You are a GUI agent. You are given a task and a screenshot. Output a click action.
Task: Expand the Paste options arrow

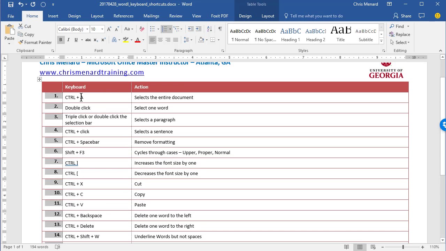coord(9,44)
